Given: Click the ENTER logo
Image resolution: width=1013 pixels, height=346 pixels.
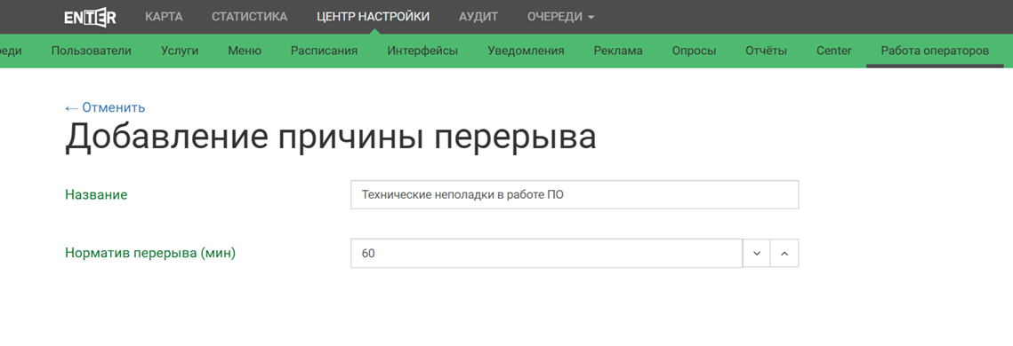Looking at the screenshot, I should 91,17.
